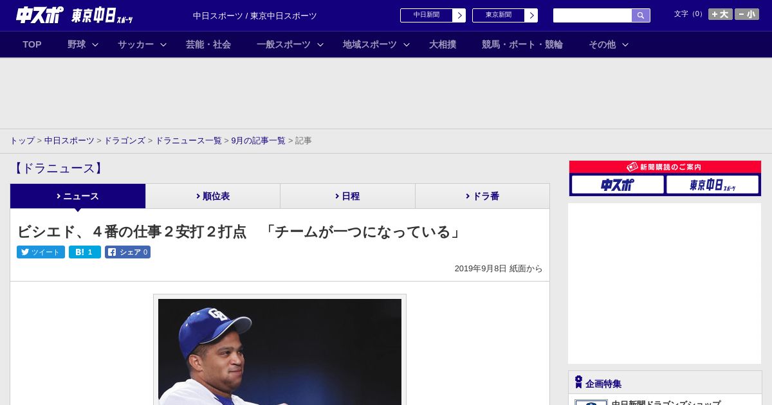Click the 【ドラニュース】 section title

pyautogui.click(x=58, y=168)
